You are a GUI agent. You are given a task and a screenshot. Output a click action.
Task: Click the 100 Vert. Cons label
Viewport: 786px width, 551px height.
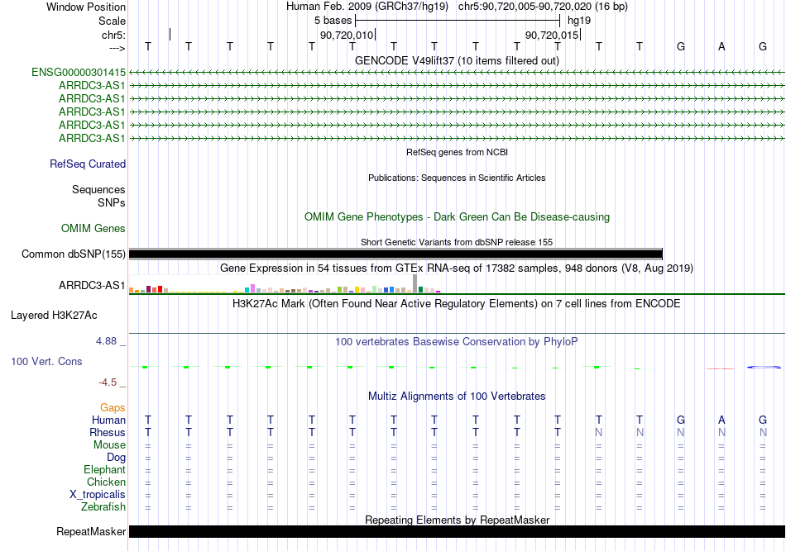46,361
